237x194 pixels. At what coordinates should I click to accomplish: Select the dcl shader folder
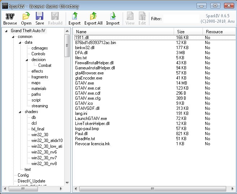coord(34,123)
